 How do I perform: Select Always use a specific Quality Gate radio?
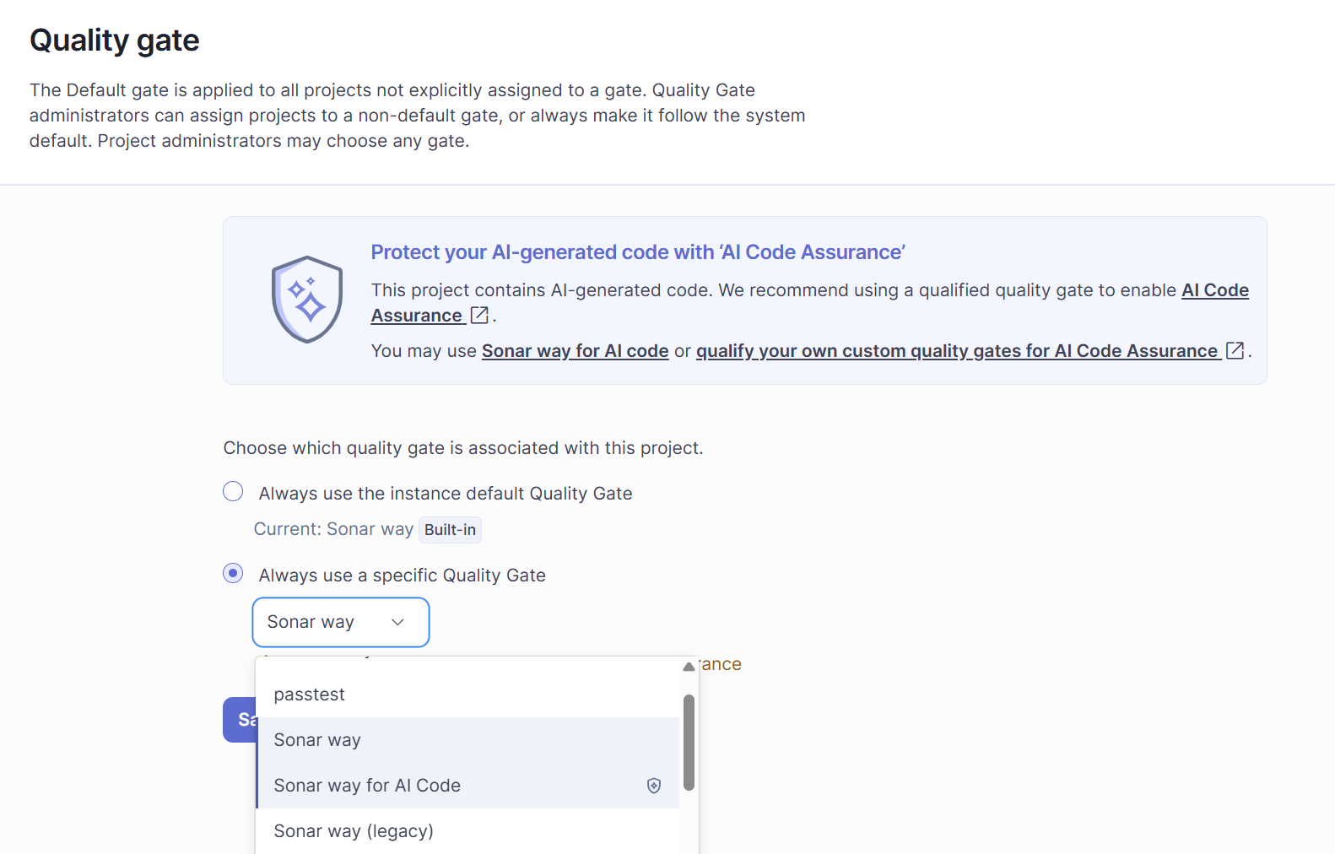[x=233, y=574]
